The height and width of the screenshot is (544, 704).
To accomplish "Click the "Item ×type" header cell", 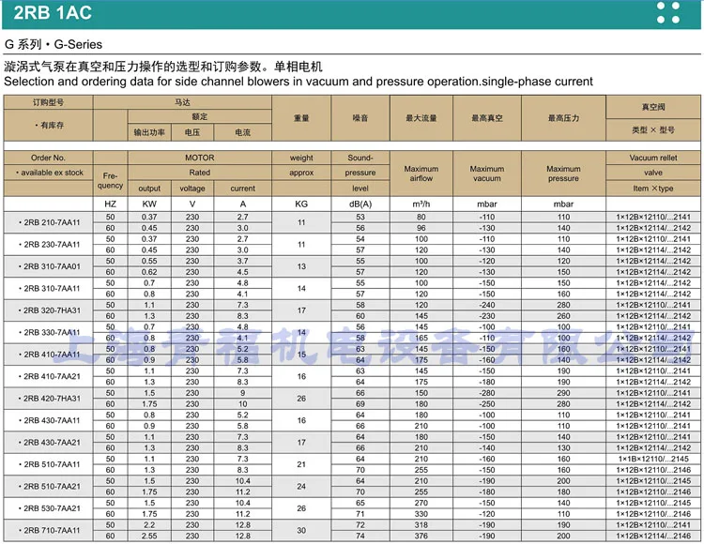I will pyautogui.click(x=653, y=189).
